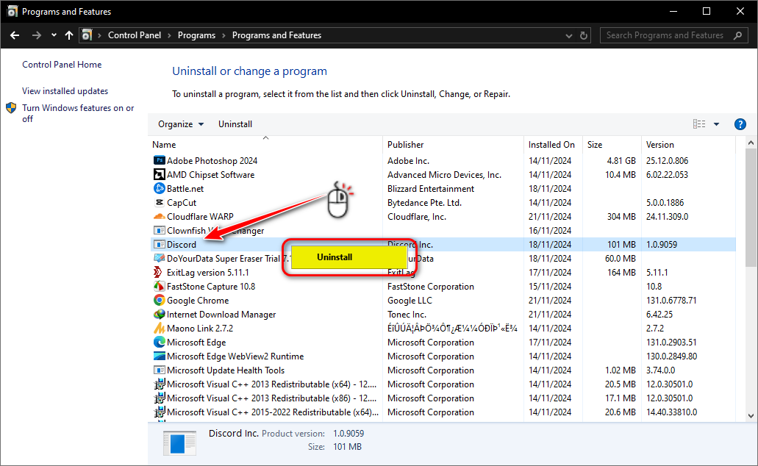Select the Google Chrome icon
Image resolution: width=758 pixels, height=466 pixels.
tap(159, 301)
